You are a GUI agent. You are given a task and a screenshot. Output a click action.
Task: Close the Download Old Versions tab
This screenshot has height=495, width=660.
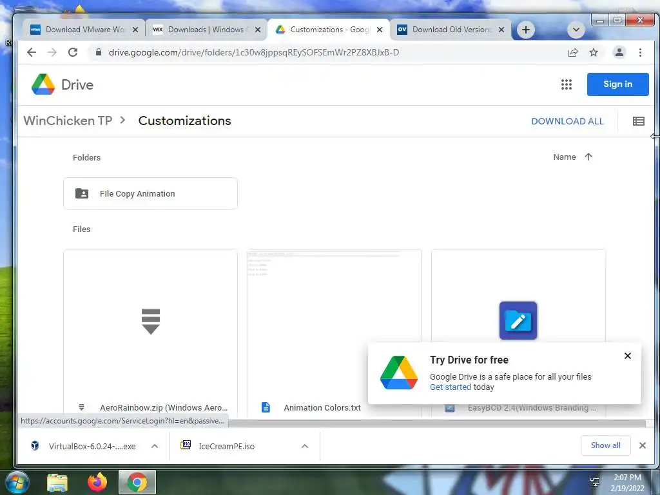(501, 30)
